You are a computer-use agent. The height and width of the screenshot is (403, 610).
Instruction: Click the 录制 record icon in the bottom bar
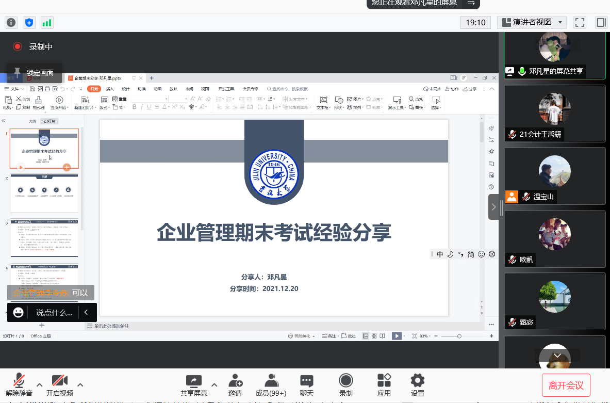346,380
